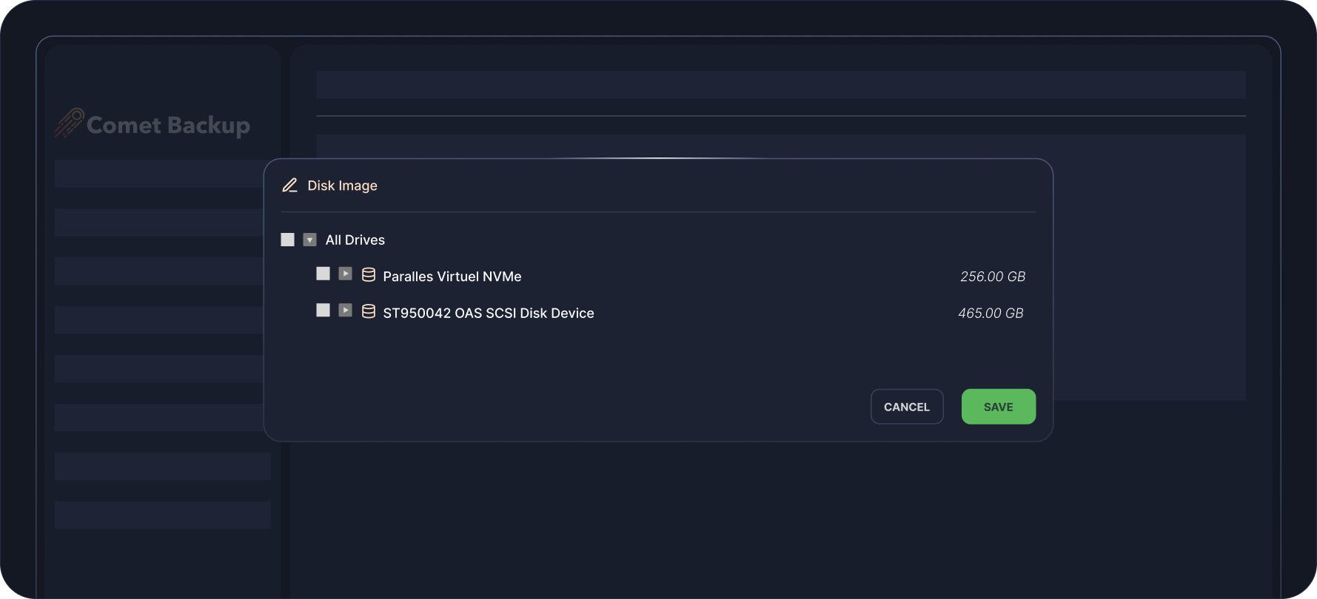This screenshot has height=599, width=1317.
Task: Click the disk icon for Paralles Virtuel NVMe
Action: pos(368,275)
